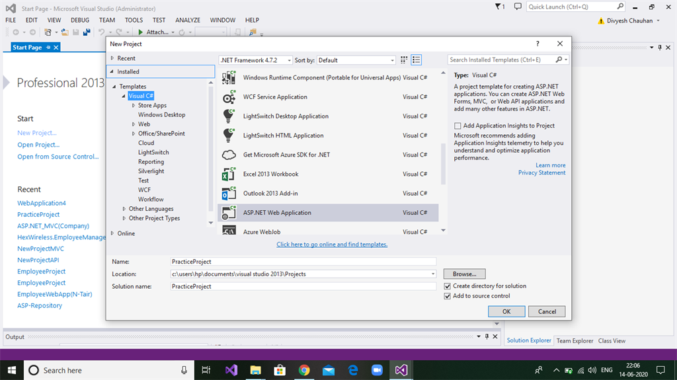Click the WCF Service Application template icon
This screenshot has height=380, width=677.
coord(229,97)
